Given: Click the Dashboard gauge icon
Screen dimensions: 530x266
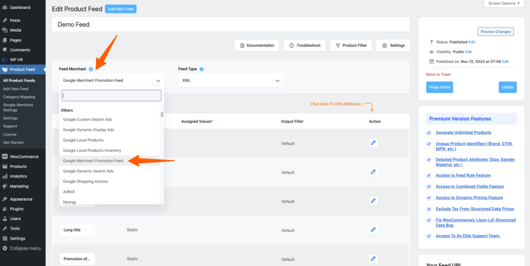Looking at the screenshot, I should tap(5, 7).
